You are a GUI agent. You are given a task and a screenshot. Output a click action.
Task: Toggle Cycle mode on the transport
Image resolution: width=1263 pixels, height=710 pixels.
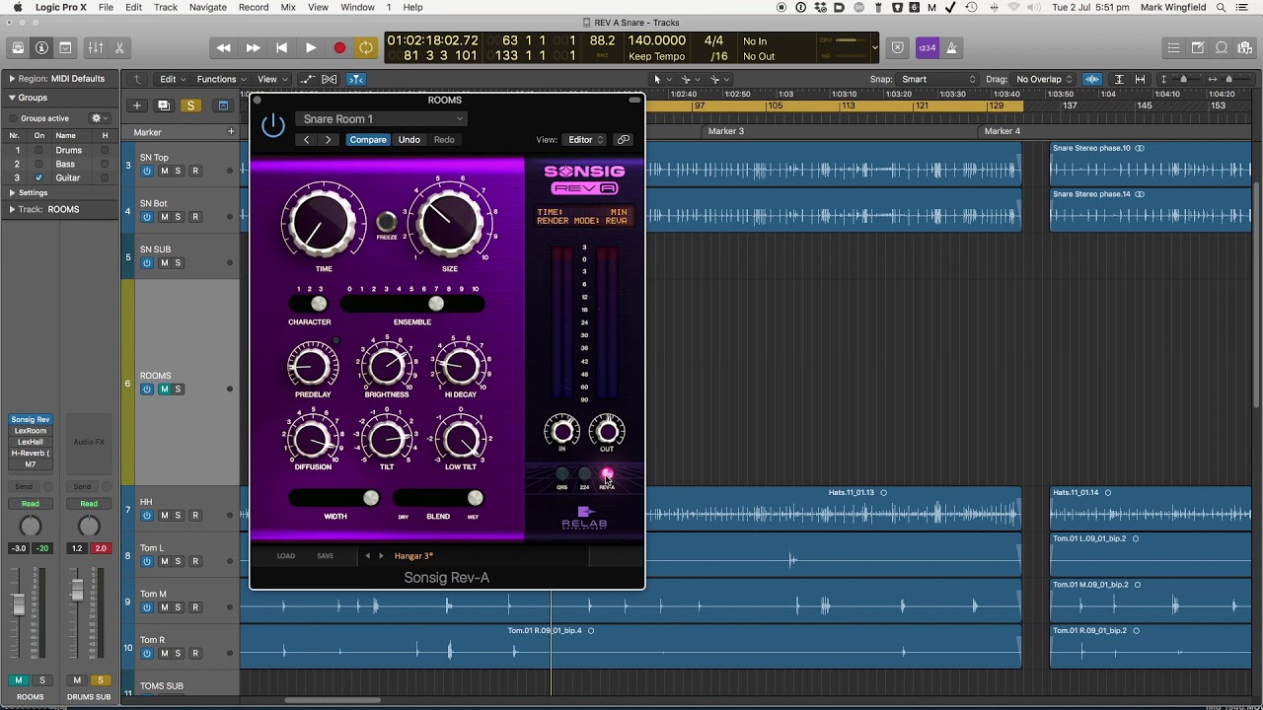click(x=366, y=47)
